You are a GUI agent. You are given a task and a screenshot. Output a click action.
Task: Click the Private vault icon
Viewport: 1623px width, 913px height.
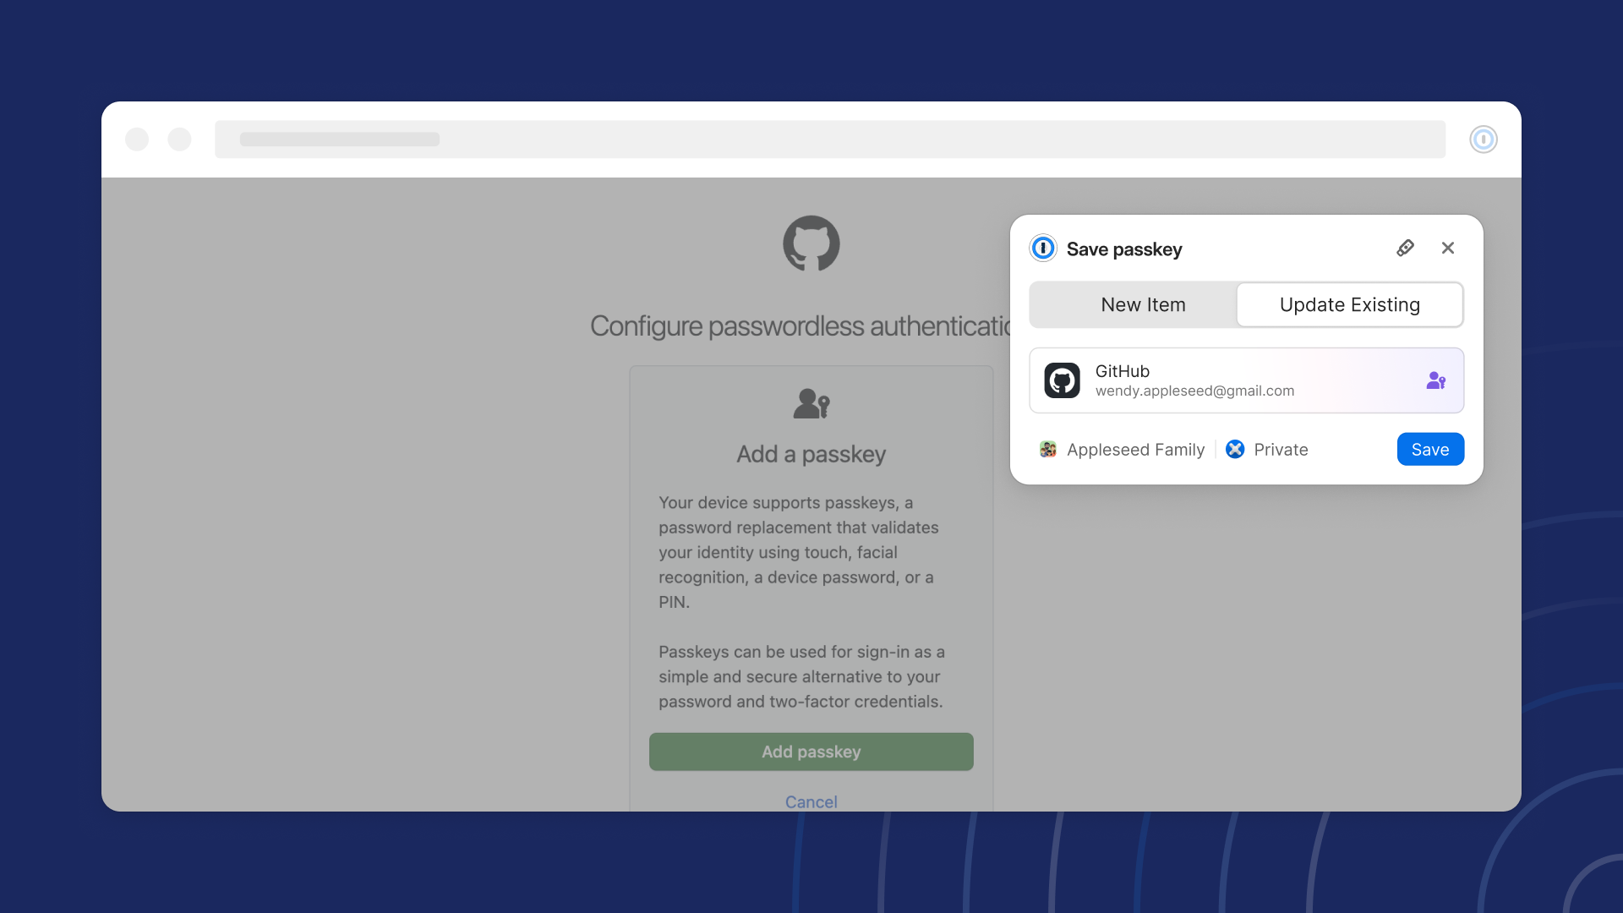point(1234,449)
